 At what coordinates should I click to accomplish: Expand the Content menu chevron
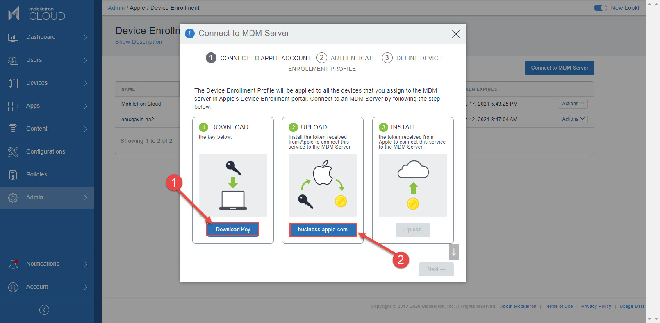point(86,129)
